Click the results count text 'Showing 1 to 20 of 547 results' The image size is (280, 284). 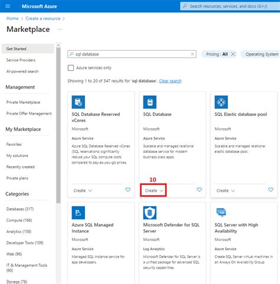point(99,81)
